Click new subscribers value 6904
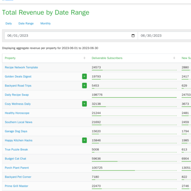Viewport: 191px width, 191px height. 185,158
